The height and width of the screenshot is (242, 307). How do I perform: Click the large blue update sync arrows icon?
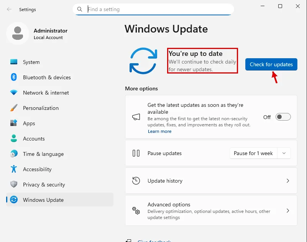pos(143,60)
